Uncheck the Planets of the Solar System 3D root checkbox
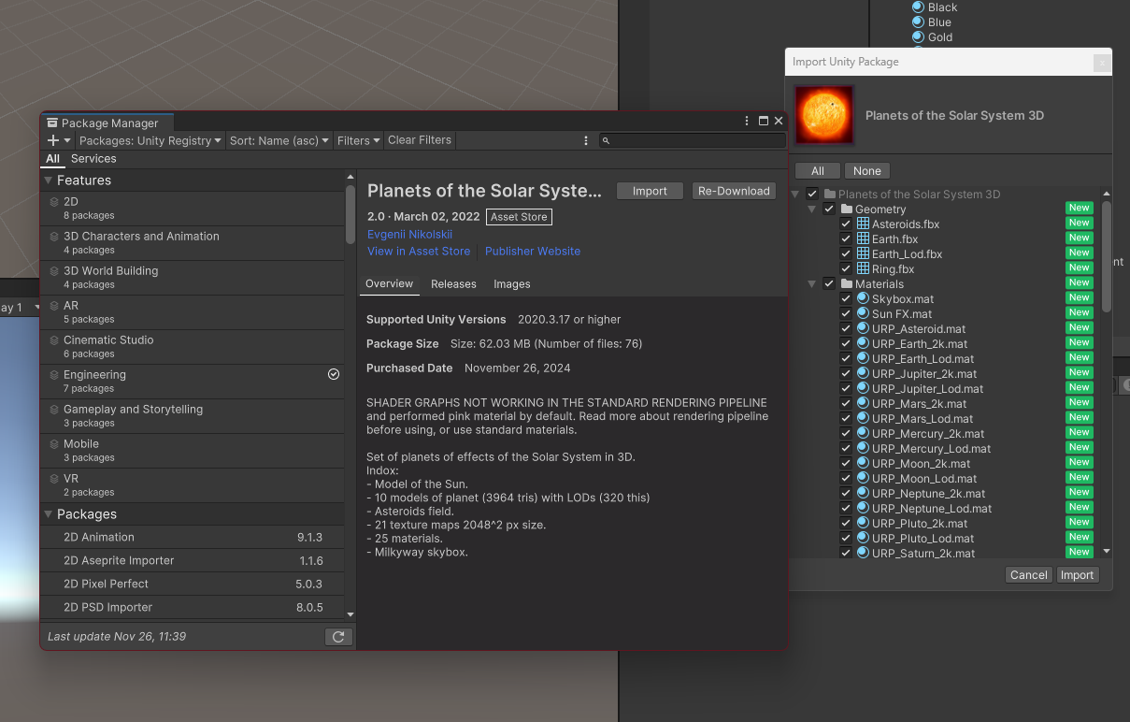This screenshot has width=1130, height=722. (812, 194)
